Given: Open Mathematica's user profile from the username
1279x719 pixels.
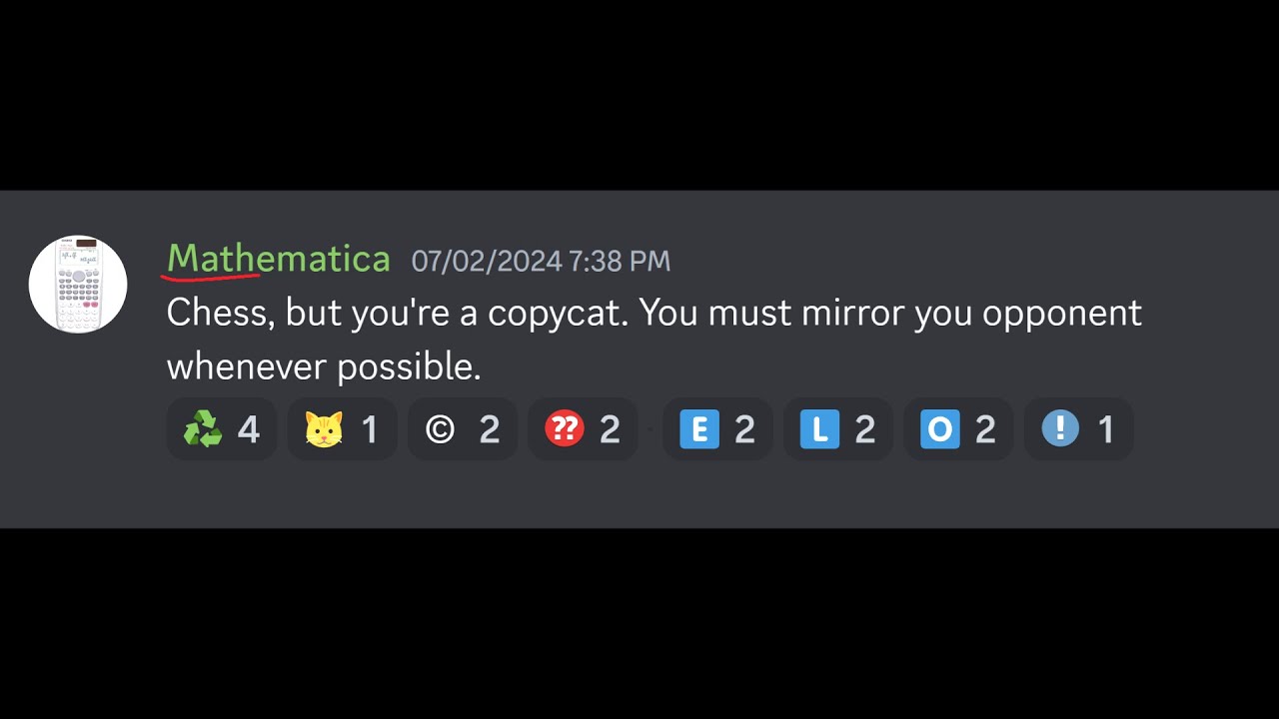Looking at the screenshot, I should [278, 260].
